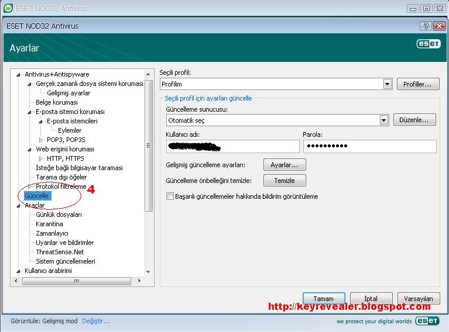Screen dimensions: 449x332
Task: Click the tree vertical scrollbar thumb
Action: pos(148,146)
